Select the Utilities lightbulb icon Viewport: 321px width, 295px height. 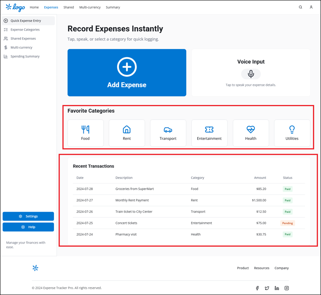click(292, 130)
